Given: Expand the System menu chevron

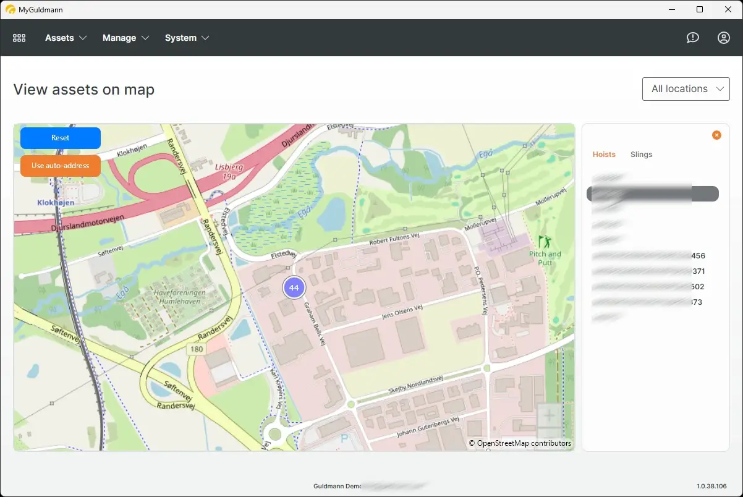Looking at the screenshot, I should tap(205, 38).
